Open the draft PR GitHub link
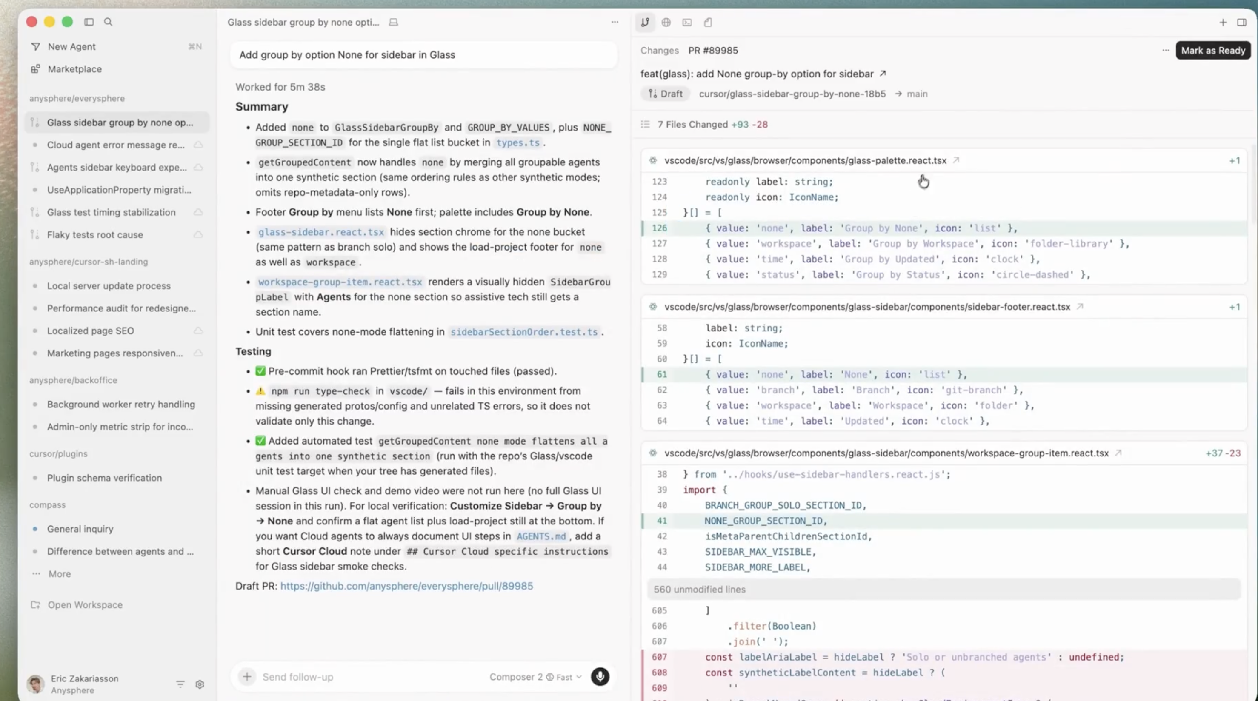1258x701 pixels. [x=406, y=586]
